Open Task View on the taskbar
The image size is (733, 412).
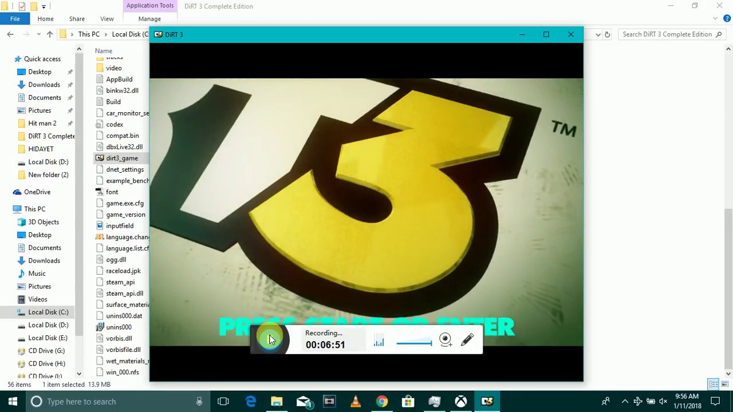(x=223, y=402)
